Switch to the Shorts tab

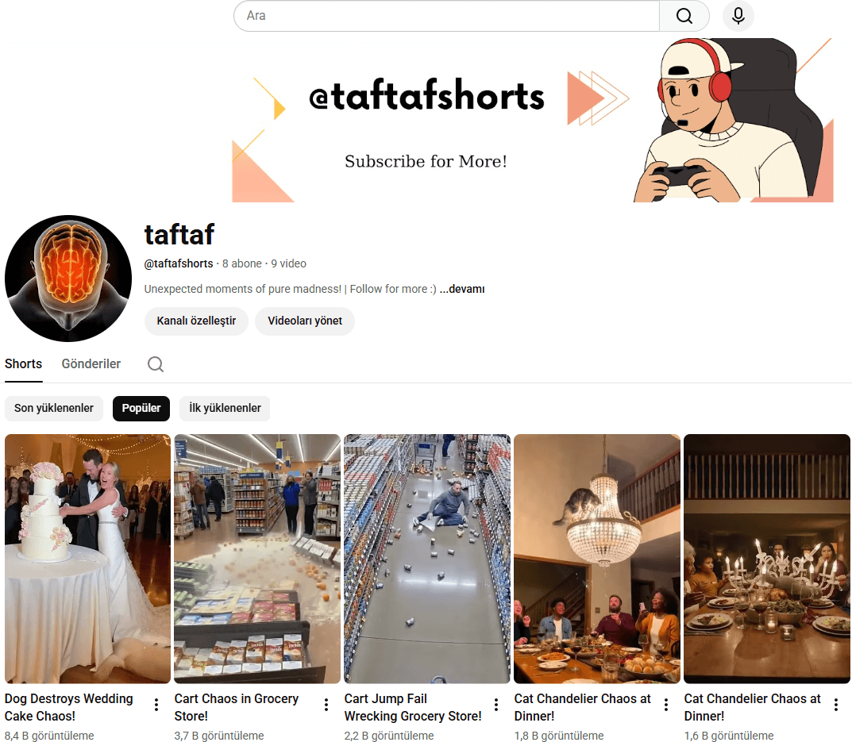click(23, 364)
